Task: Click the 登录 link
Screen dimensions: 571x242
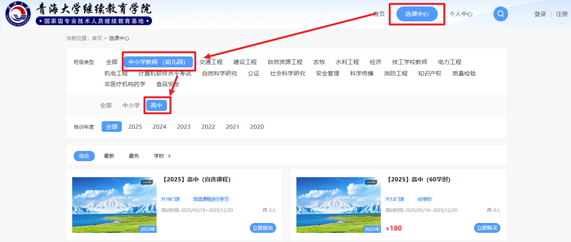Action: click(x=540, y=14)
